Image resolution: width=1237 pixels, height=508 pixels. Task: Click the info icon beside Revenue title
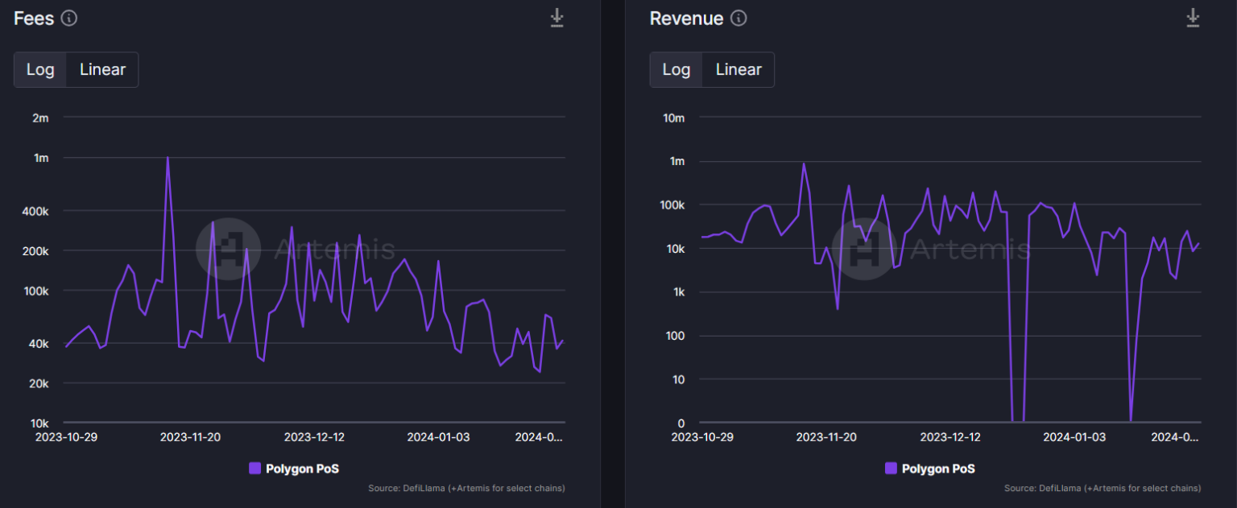point(738,19)
